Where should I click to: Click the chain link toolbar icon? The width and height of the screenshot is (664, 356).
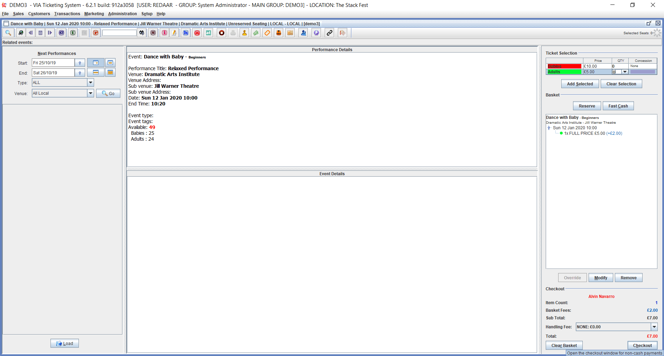point(330,33)
